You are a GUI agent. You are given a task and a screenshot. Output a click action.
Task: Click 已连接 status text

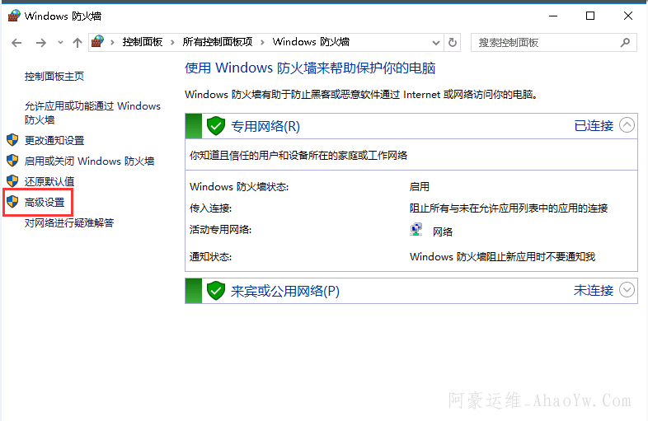pyautogui.click(x=594, y=125)
